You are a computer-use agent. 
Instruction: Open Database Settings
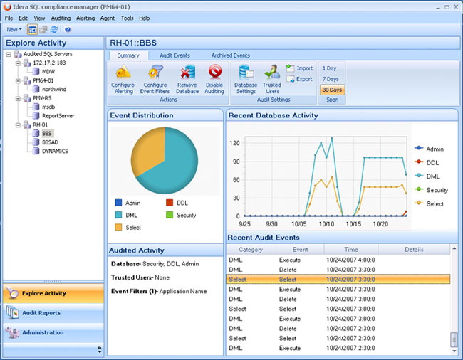(246, 79)
